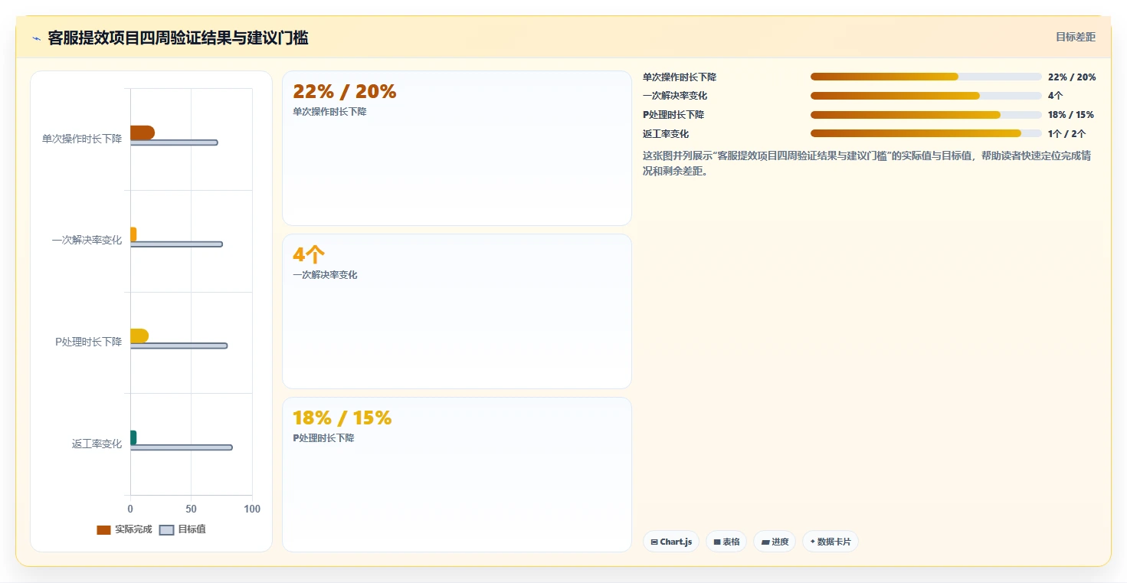
Task: Click the yellow actual bar for P处理时长下降
Action: click(x=139, y=336)
